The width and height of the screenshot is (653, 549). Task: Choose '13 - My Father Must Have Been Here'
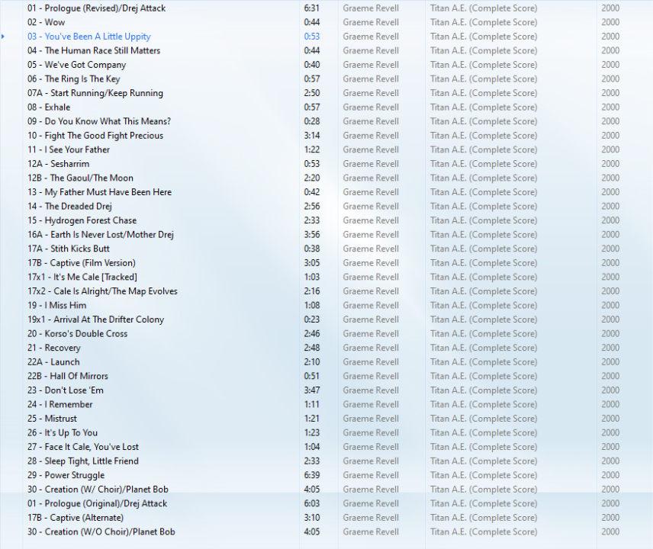(x=99, y=192)
